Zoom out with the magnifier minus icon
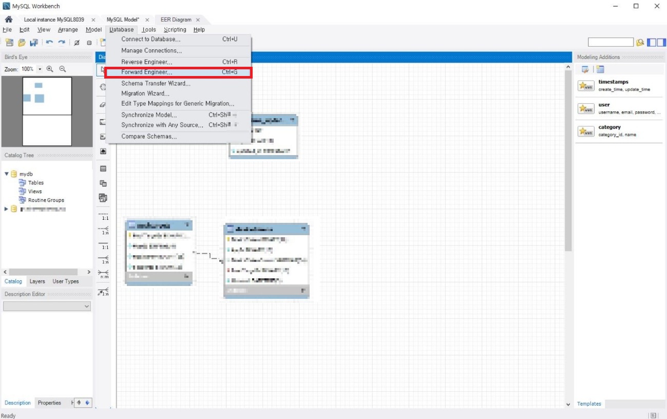The image size is (667, 419). (63, 69)
